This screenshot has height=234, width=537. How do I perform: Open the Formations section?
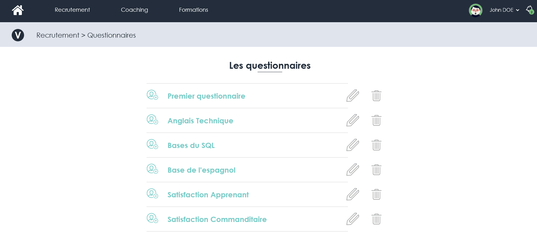click(x=193, y=10)
